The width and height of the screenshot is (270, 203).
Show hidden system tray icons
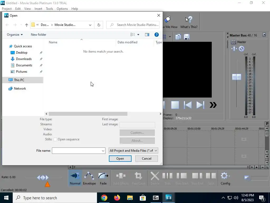click(223, 198)
